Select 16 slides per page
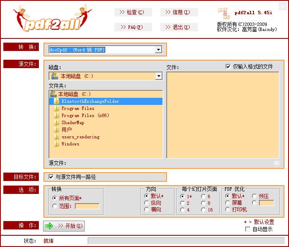This screenshot has width=289, height=247. coord(203,210)
